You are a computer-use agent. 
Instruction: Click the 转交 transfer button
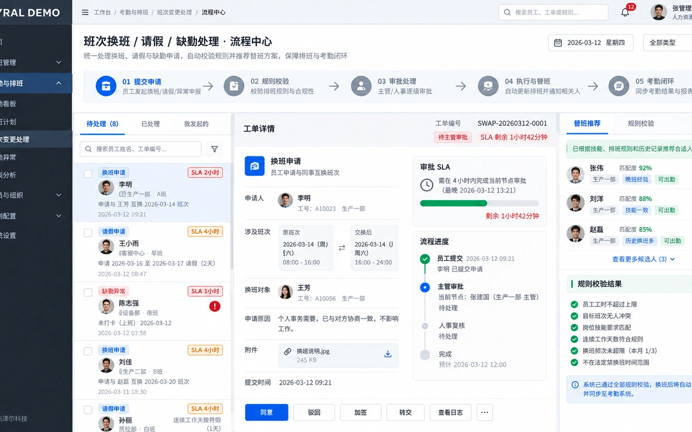[x=405, y=412]
